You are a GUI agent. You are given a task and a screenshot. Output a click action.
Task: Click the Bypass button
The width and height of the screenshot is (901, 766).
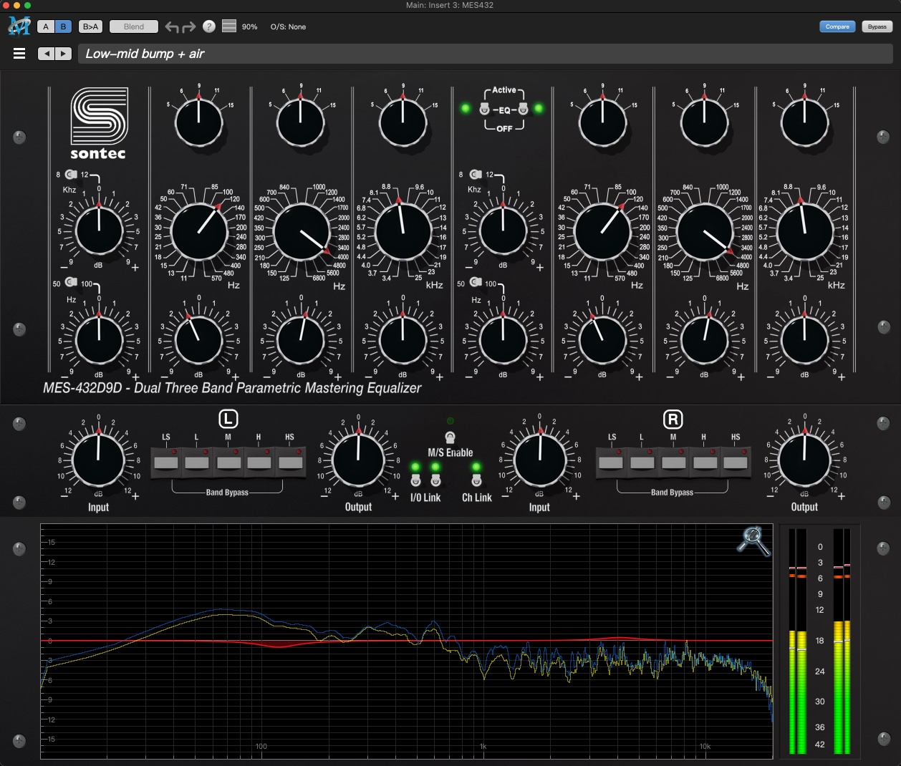(877, 26)
